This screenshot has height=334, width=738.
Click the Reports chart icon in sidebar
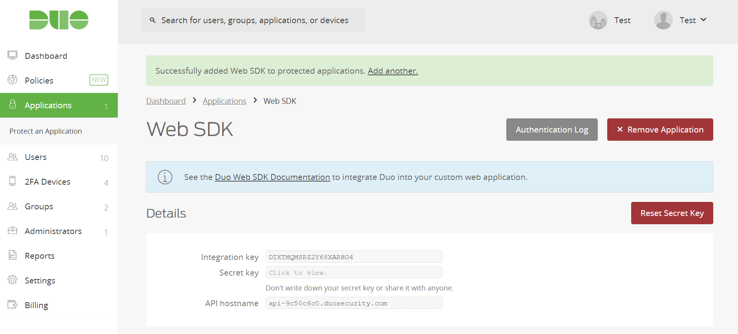pos(13,255)
